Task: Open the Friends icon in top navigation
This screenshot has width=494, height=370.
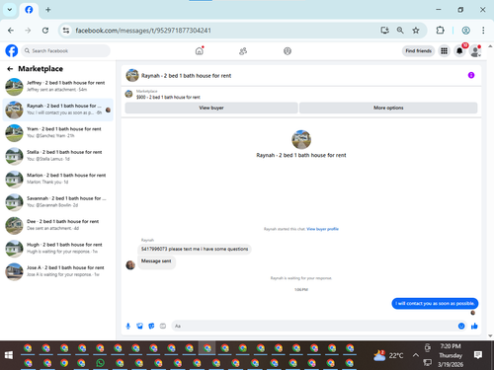Action: pos(243,51)
